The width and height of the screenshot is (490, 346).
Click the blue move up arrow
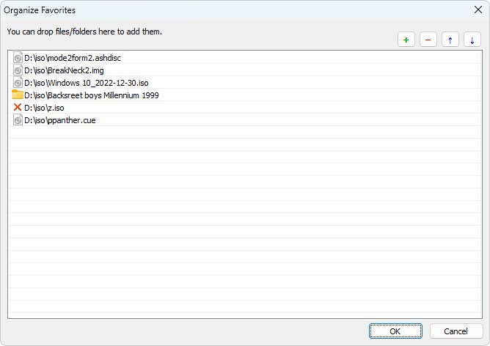[x=450, y=40]
